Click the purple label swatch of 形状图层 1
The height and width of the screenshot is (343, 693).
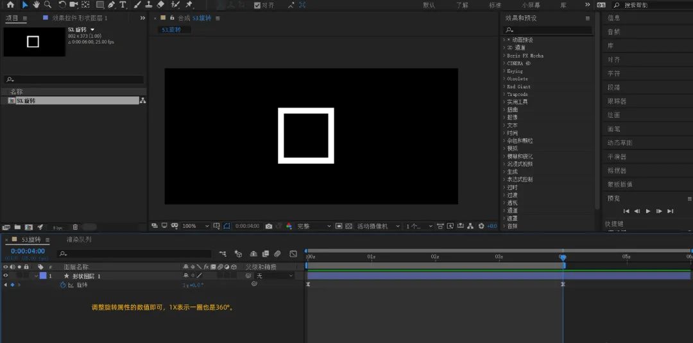(43, 276)
